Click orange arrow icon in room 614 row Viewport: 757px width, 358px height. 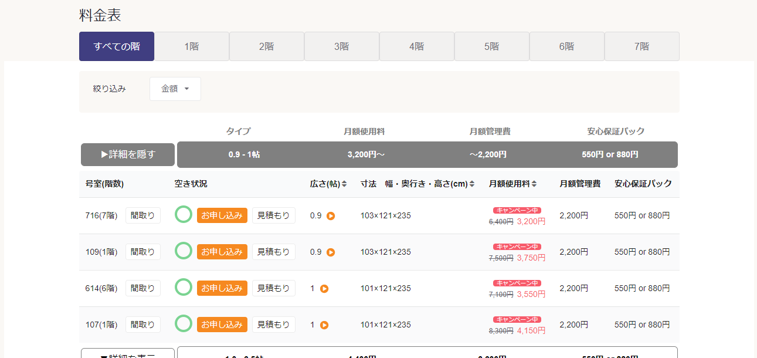click(324, 289)
